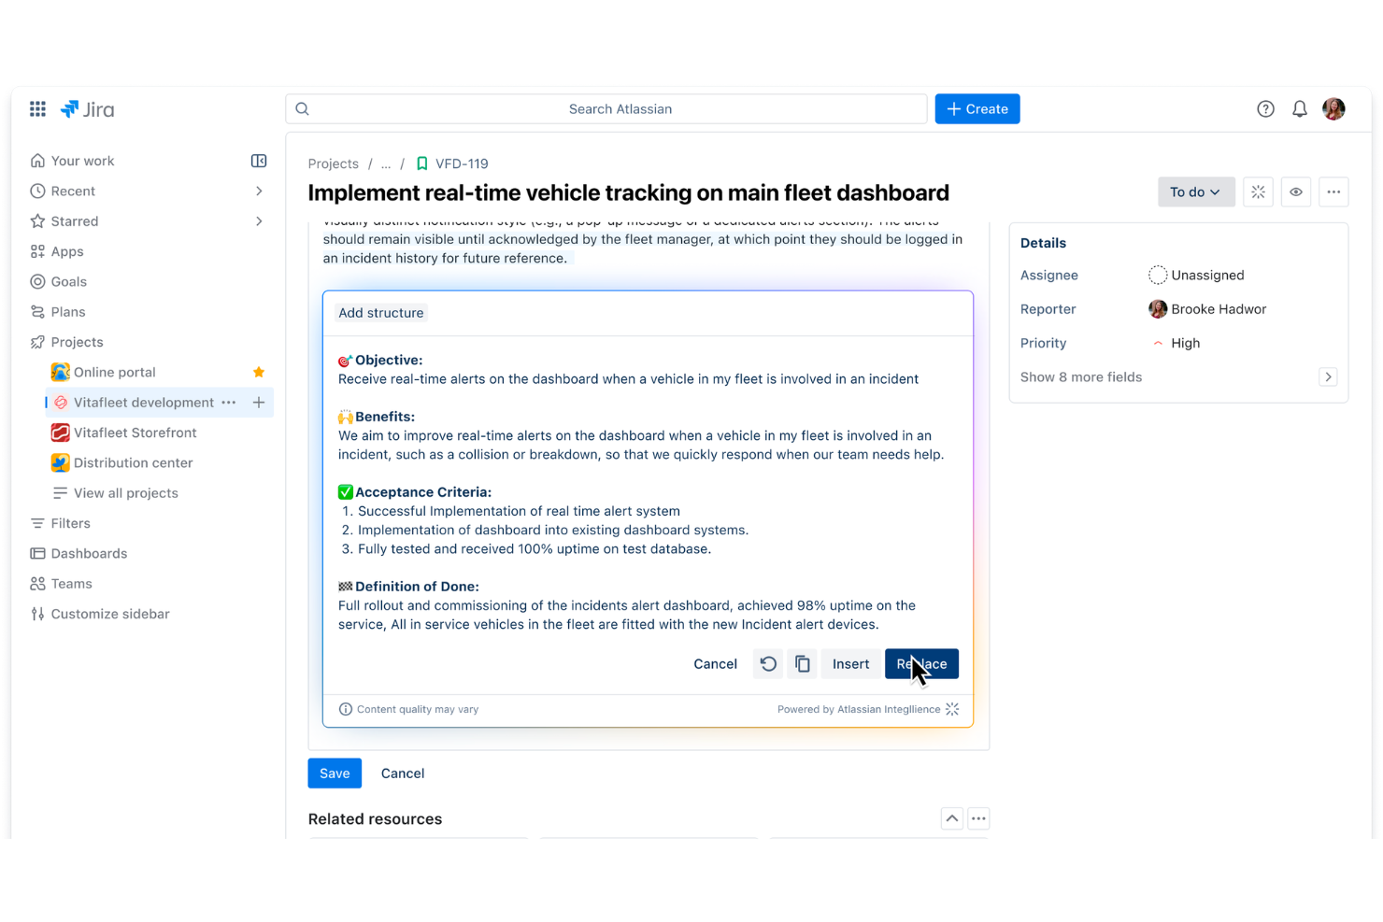Click the Brooke Hadwor reporter avatar

pyautogui.click(x=1158, y=309)
